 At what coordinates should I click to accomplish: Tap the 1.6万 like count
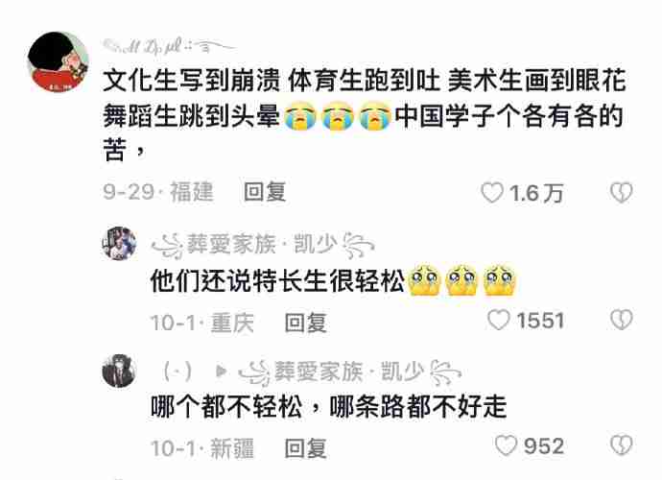[x=536, y=194]
